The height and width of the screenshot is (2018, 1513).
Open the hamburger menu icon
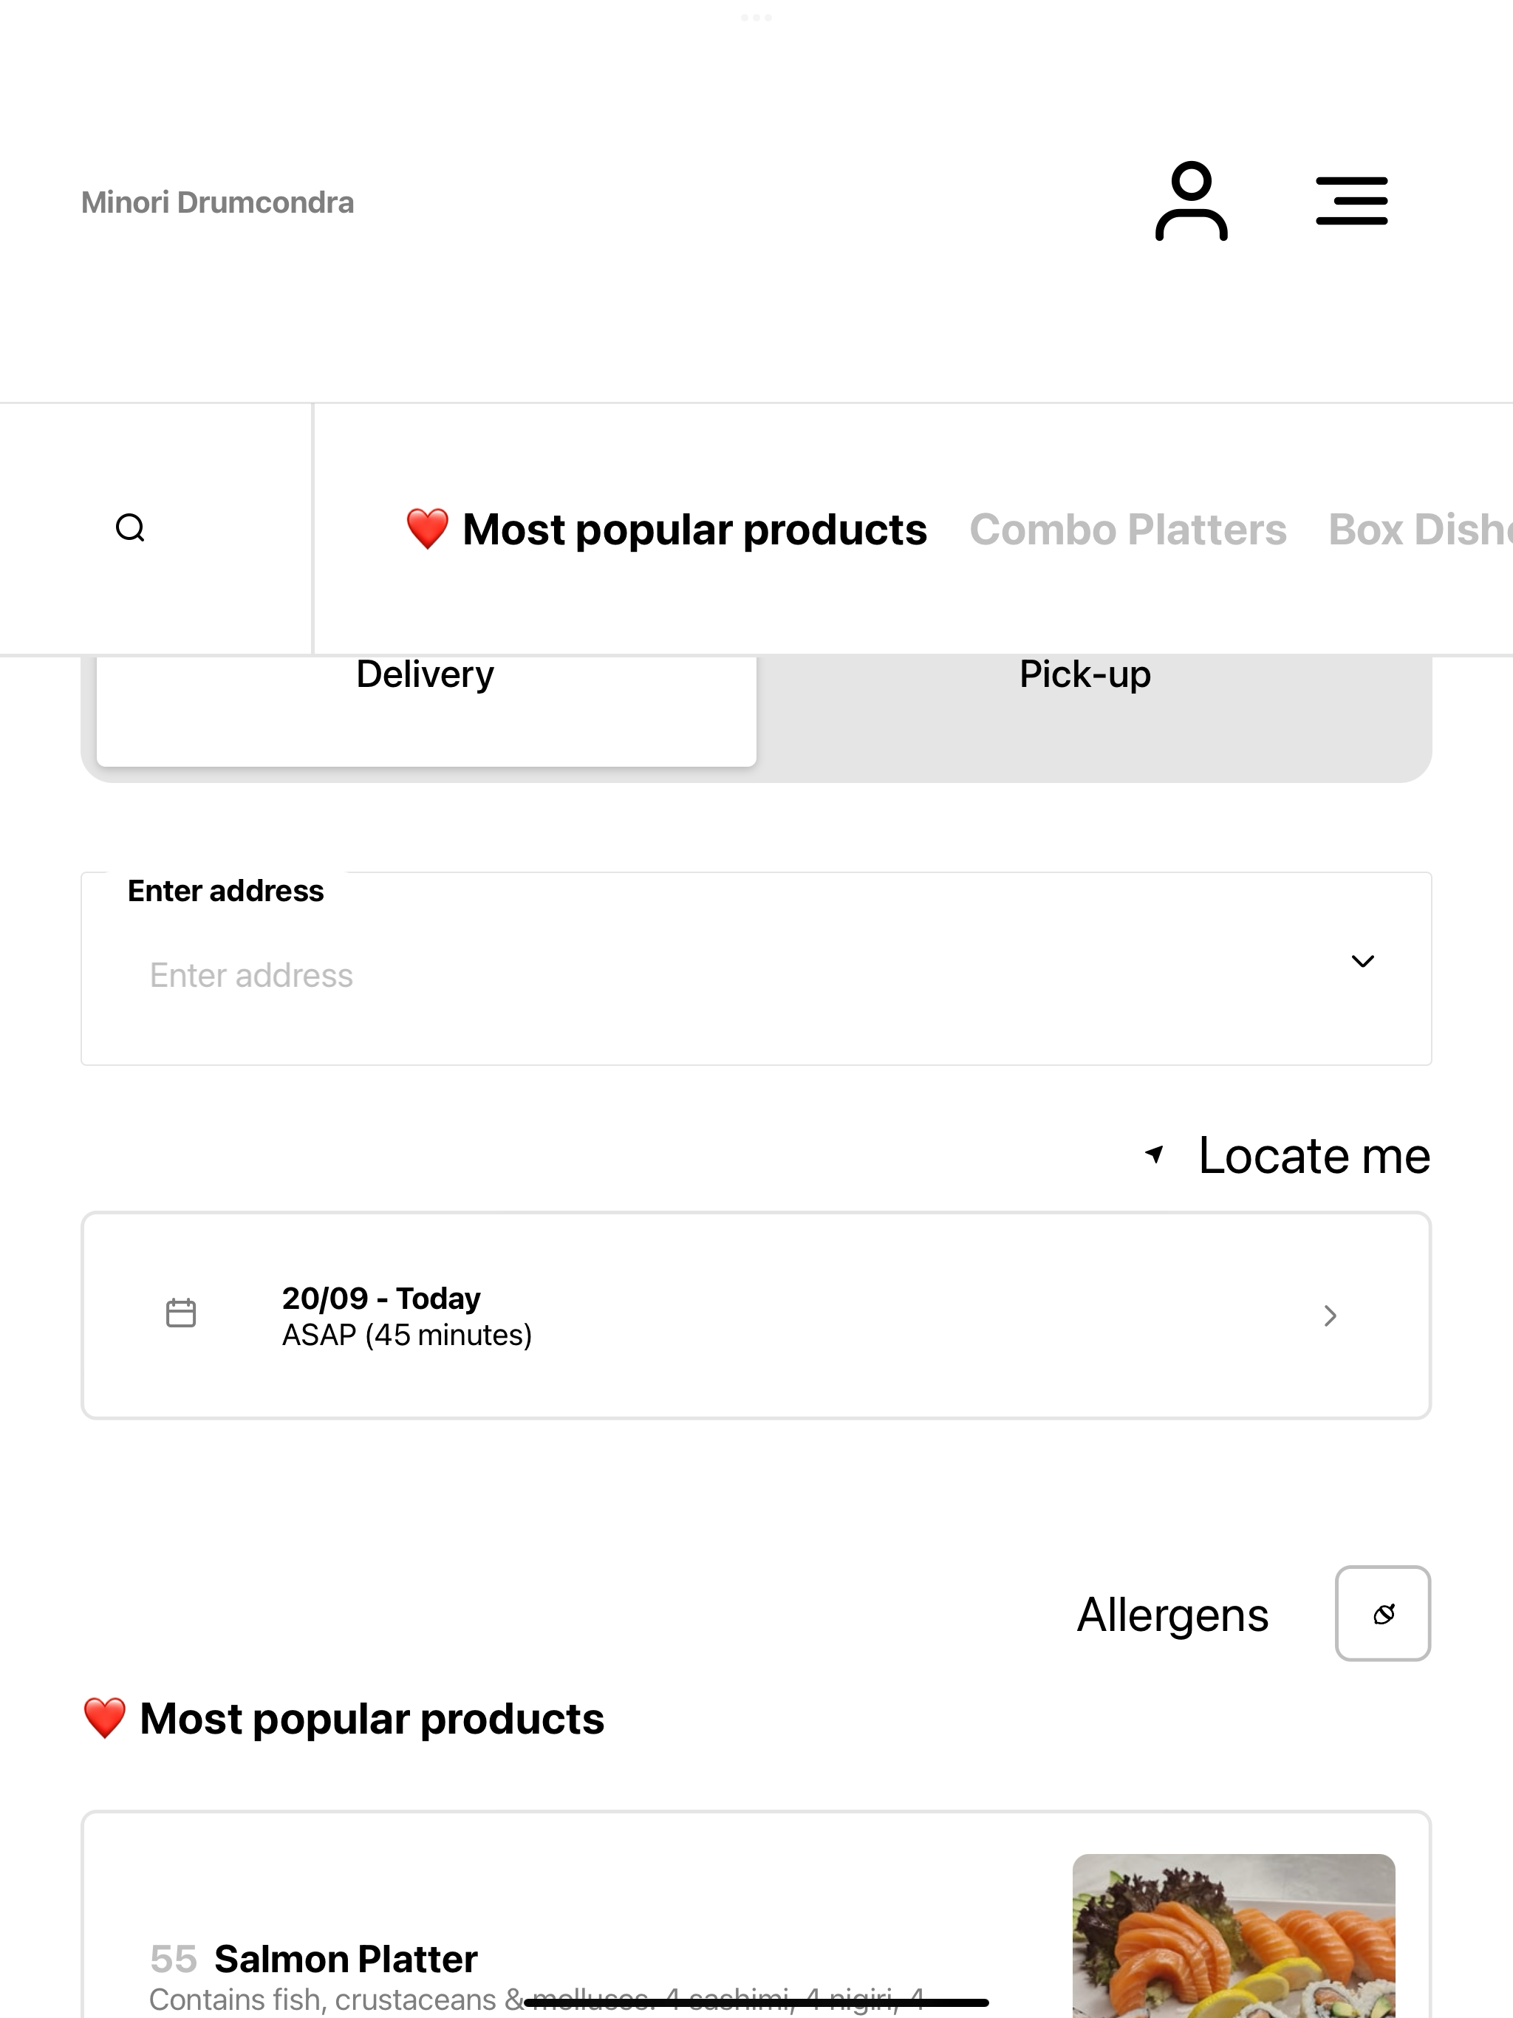[1351, 201]
